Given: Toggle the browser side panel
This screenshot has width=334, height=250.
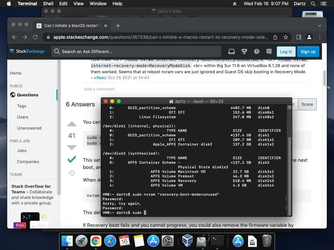Looking at the screenshot, I should (299, 37).
